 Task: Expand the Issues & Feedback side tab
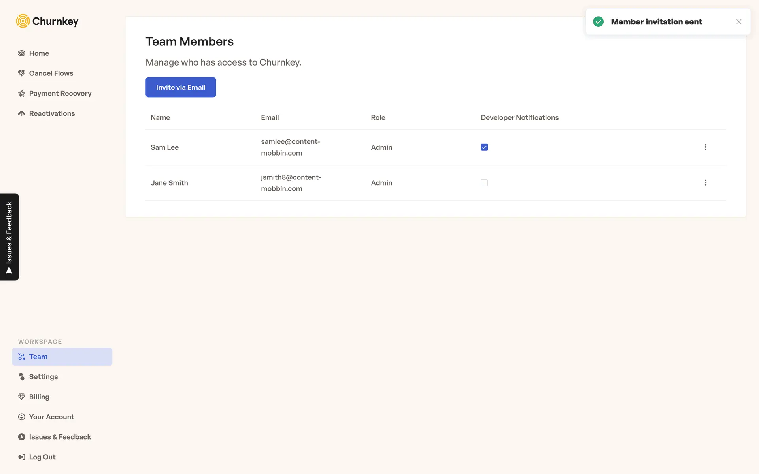point(9,237)
